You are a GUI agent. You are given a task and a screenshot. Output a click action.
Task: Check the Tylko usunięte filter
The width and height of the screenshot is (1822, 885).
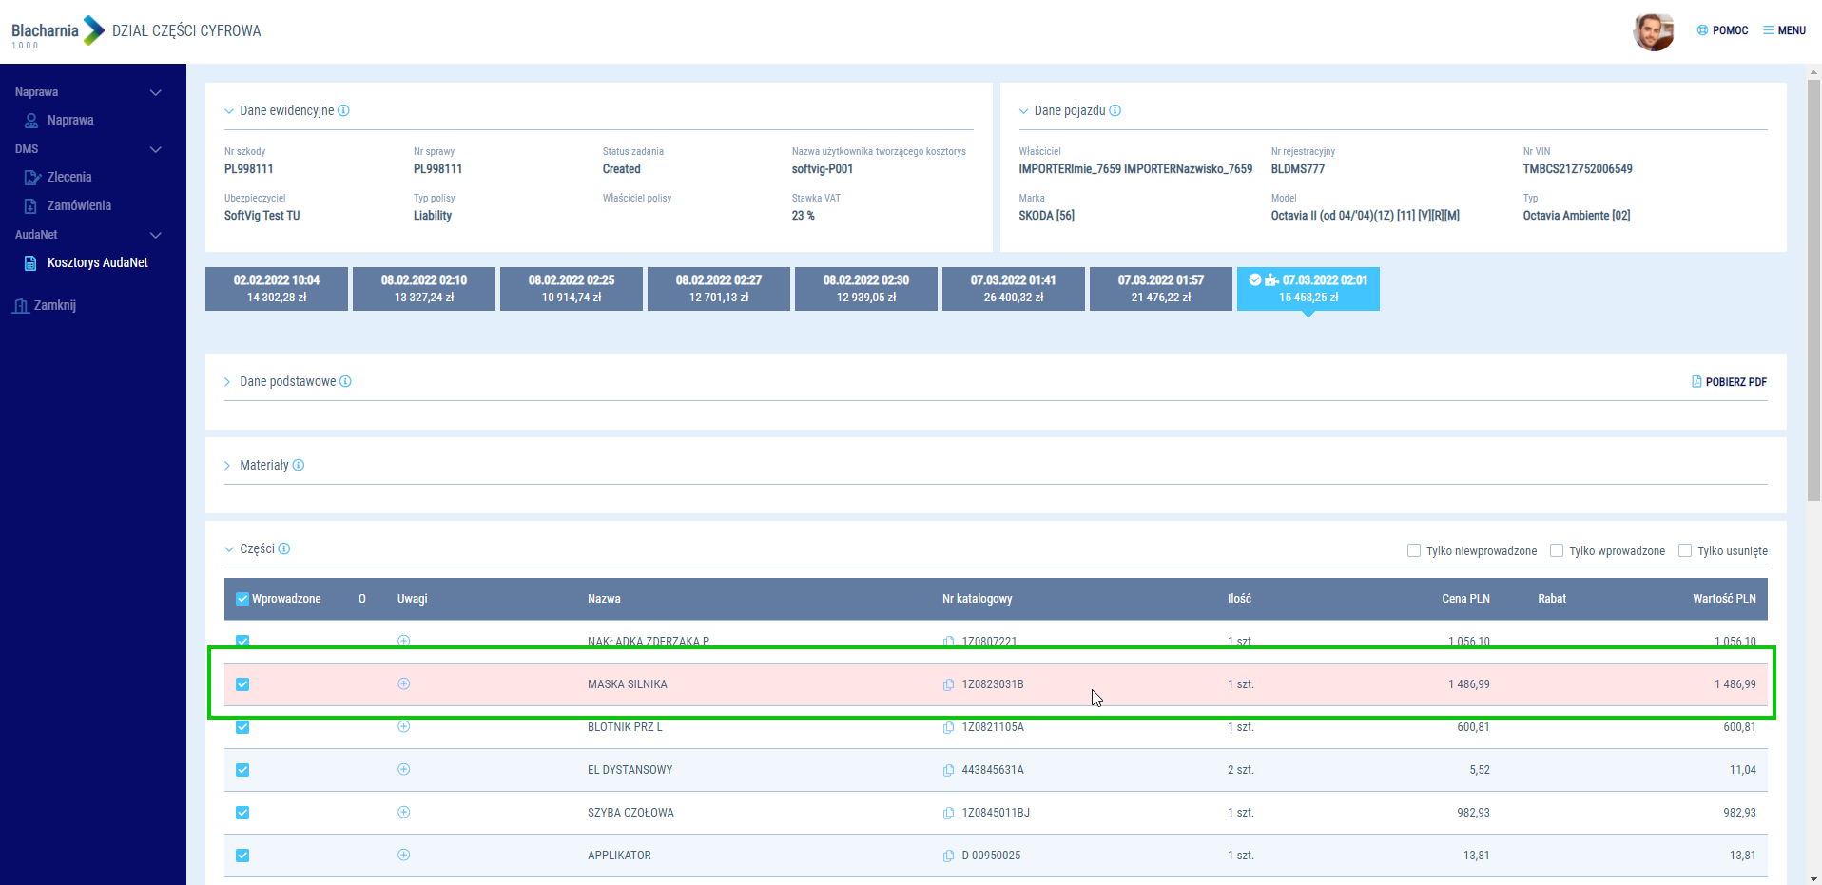1685,551
